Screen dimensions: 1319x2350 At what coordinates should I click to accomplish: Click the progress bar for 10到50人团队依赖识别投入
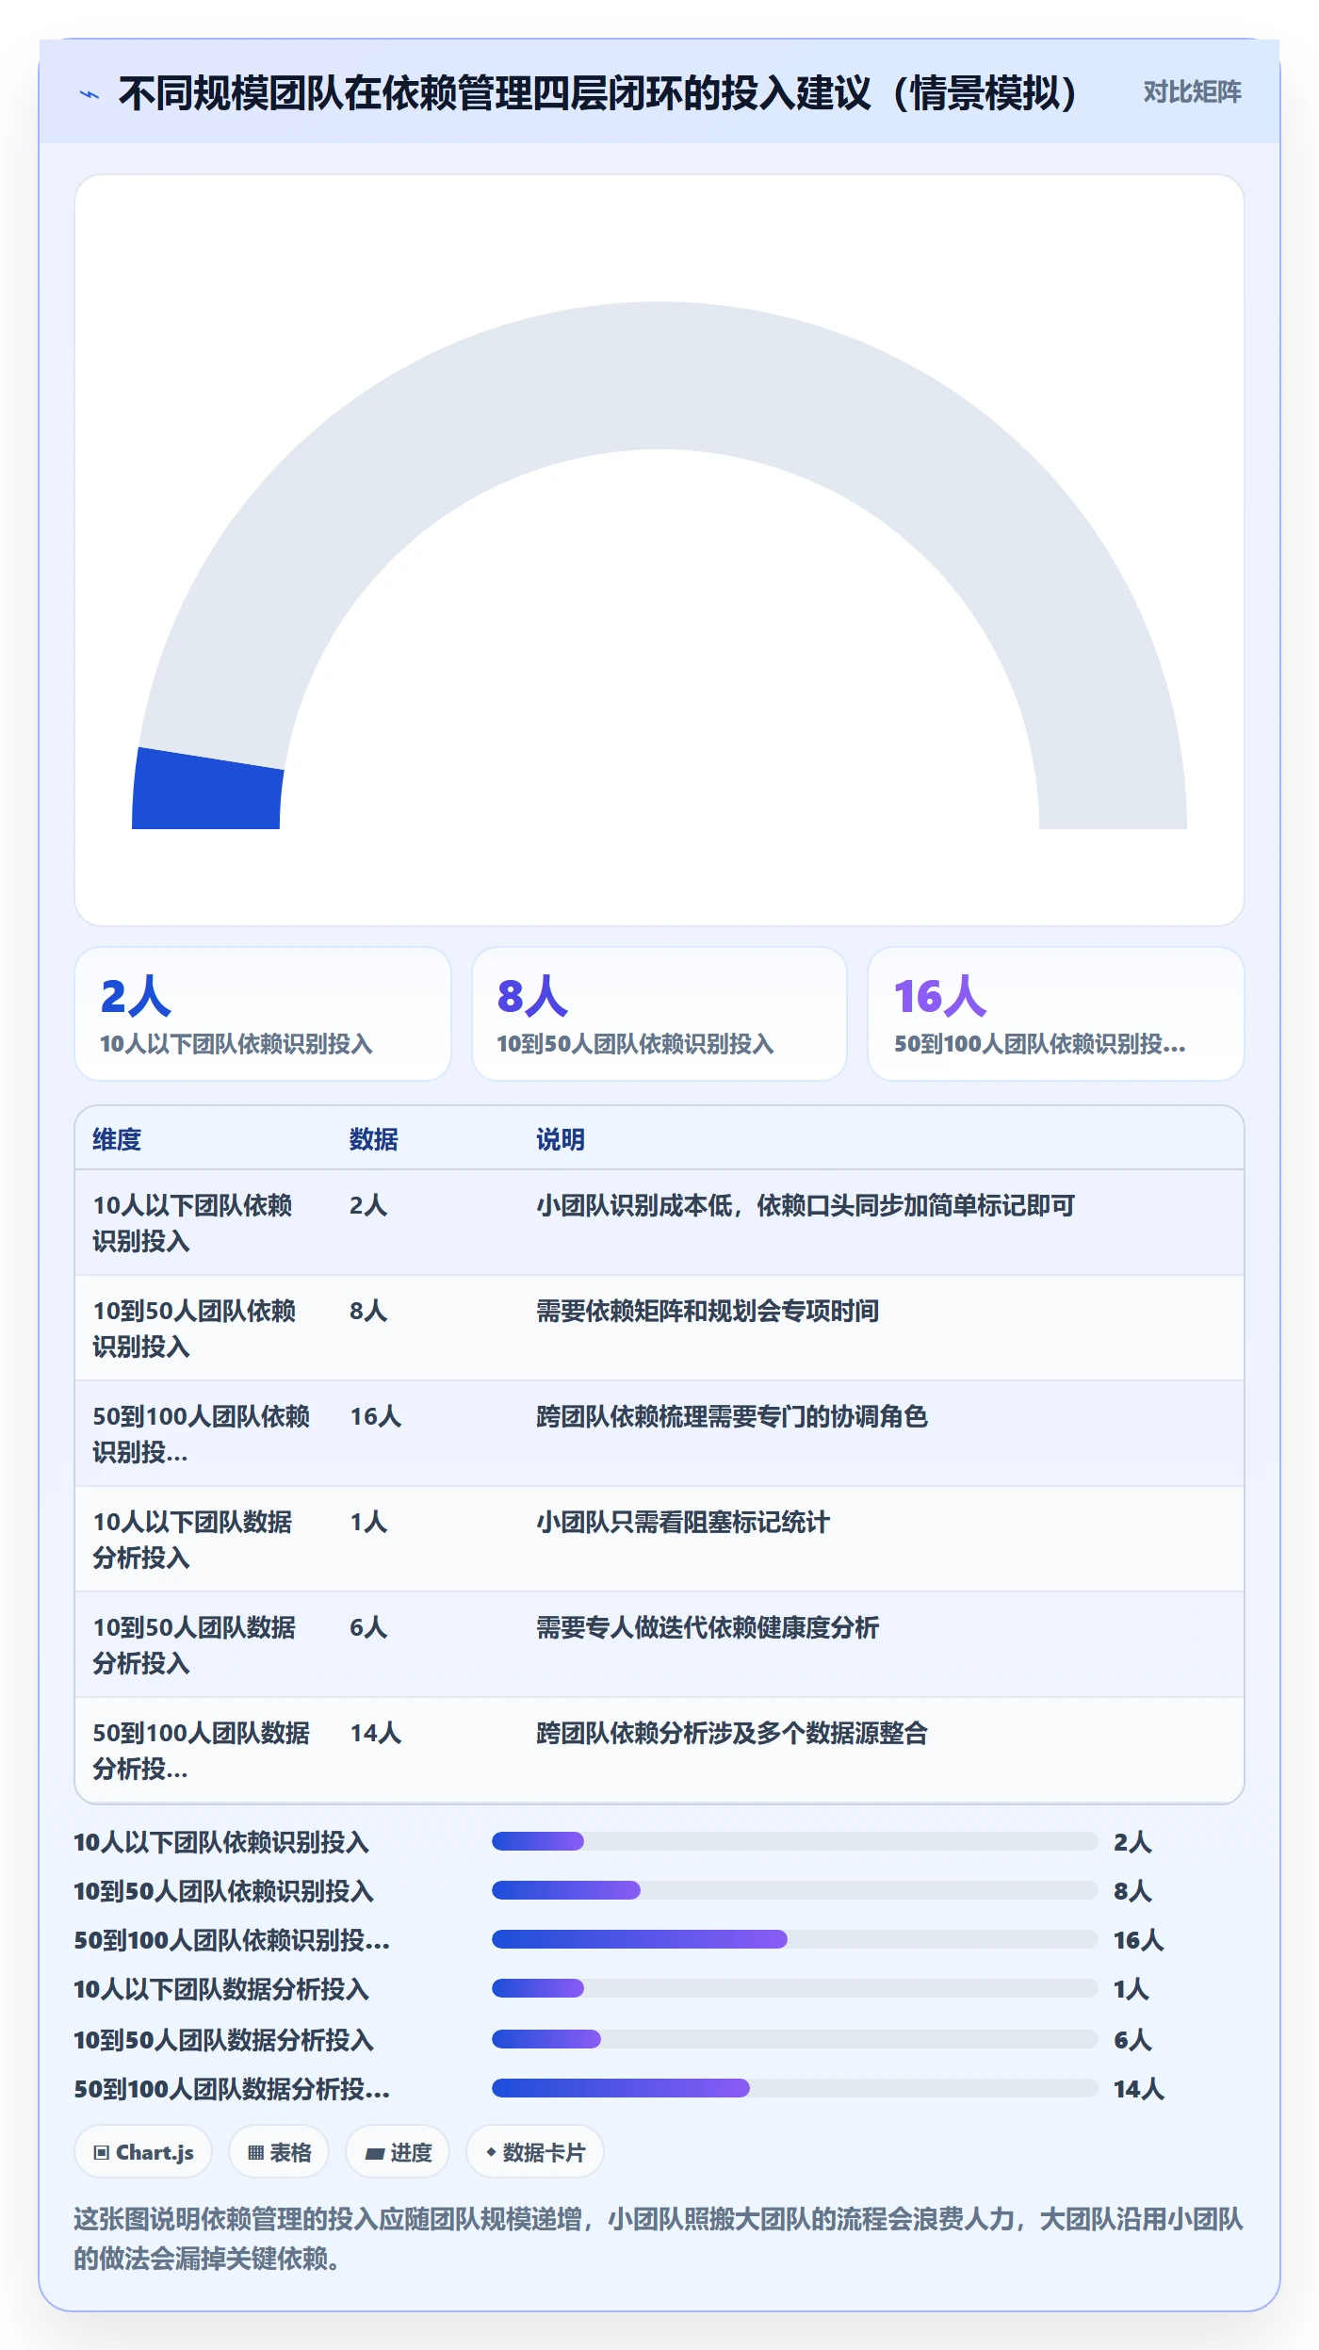point(795,1889)
